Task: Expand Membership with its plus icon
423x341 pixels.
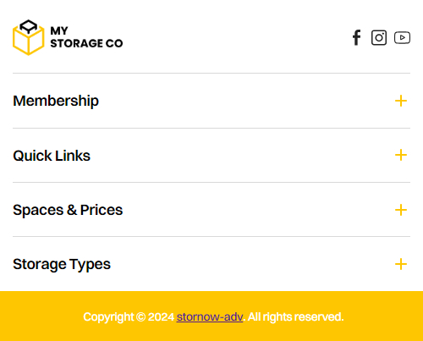Action: (x=401, y=101)
